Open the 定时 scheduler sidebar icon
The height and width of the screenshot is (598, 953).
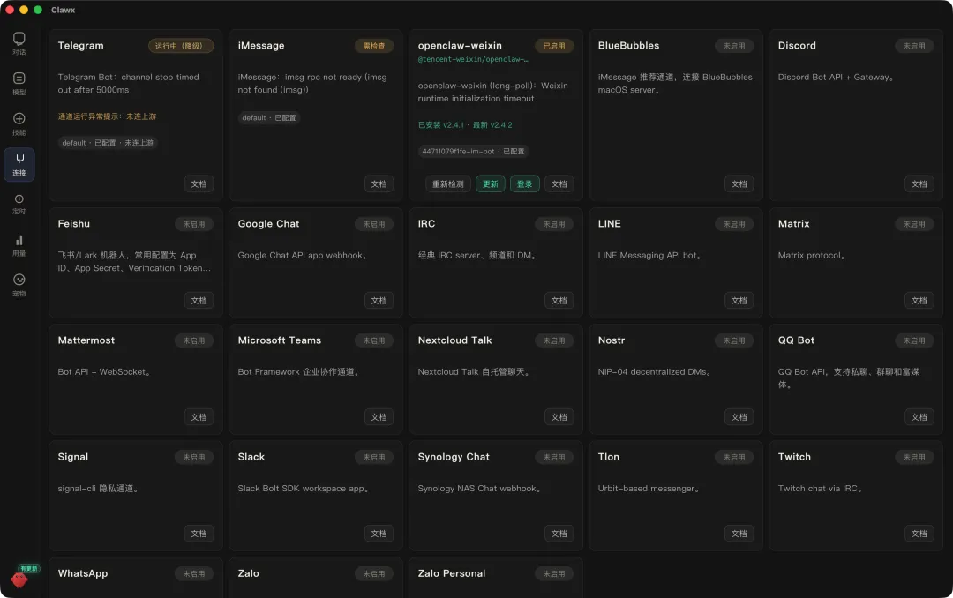[19, 205]
